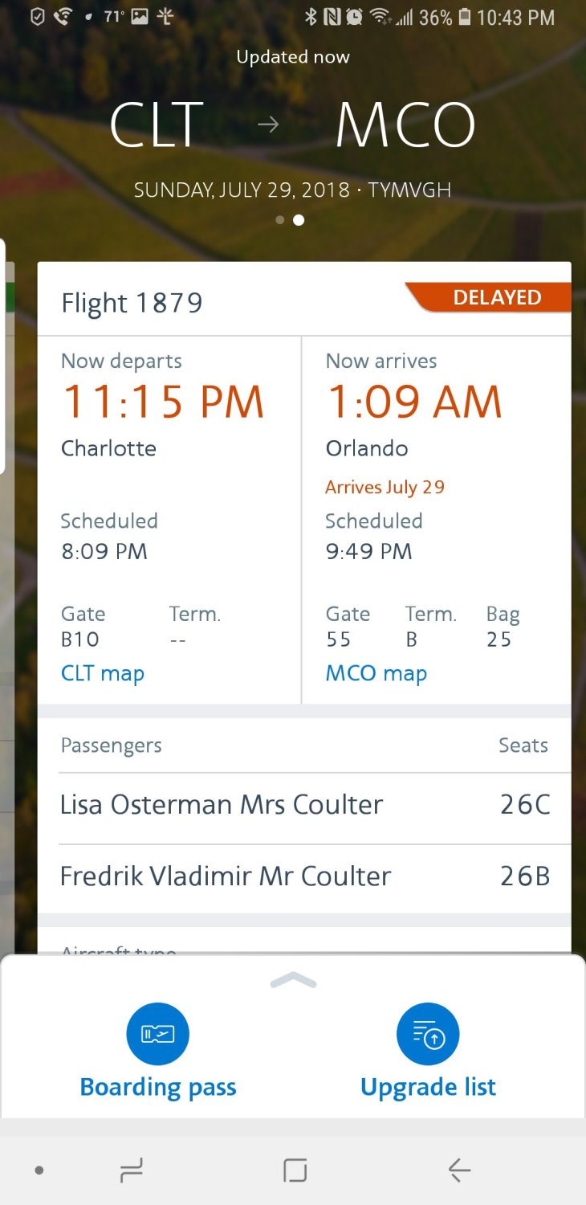The image size is (586, 1205).
Task: Expand the bottom panel chevron
Action: tap(293, 980)
